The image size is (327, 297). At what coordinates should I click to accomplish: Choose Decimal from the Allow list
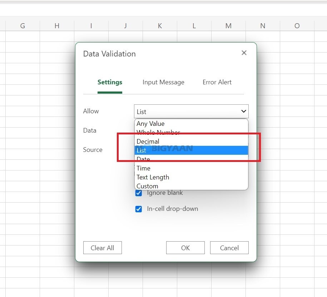148,141
